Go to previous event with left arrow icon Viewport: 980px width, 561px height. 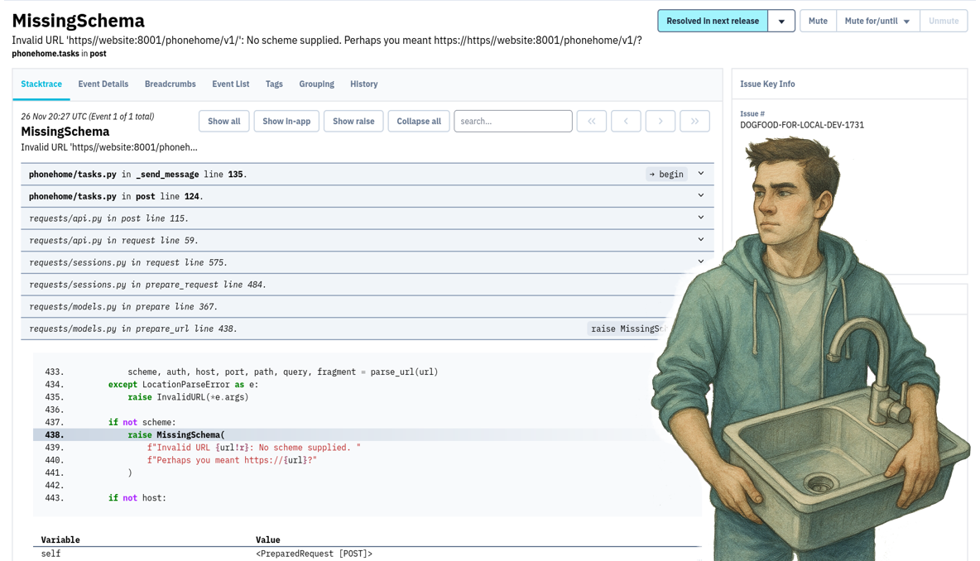point(626,121)
